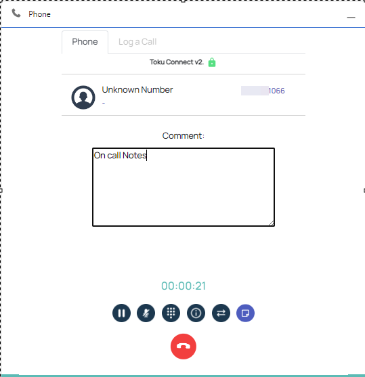Transfer the call using arrows icon
365x377 pixels.
point(221,313)
